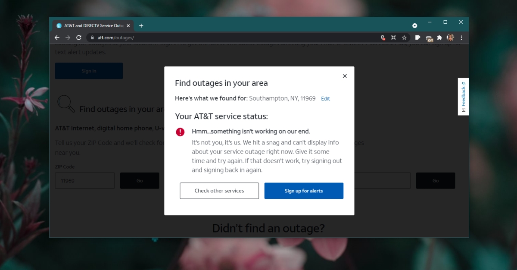
Task: Minimize the Chrome window
Action: [430, 22]
